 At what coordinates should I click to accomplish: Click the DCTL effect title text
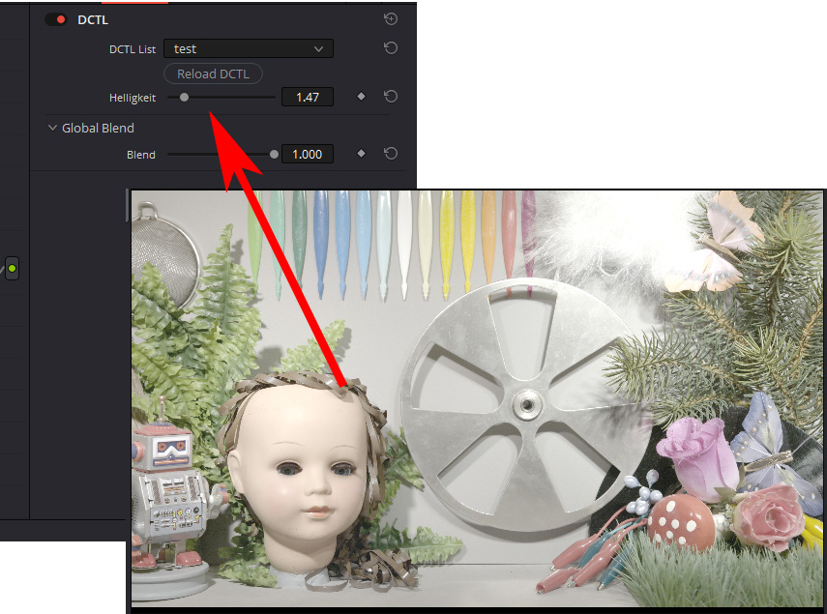(x=93, y=20)
